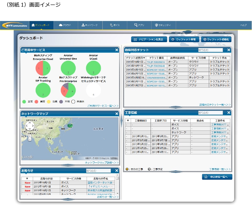The width and height of the screenshot is (252, 205).
Task: Click 申込状況一覧へ button
Action: (217, 177)
